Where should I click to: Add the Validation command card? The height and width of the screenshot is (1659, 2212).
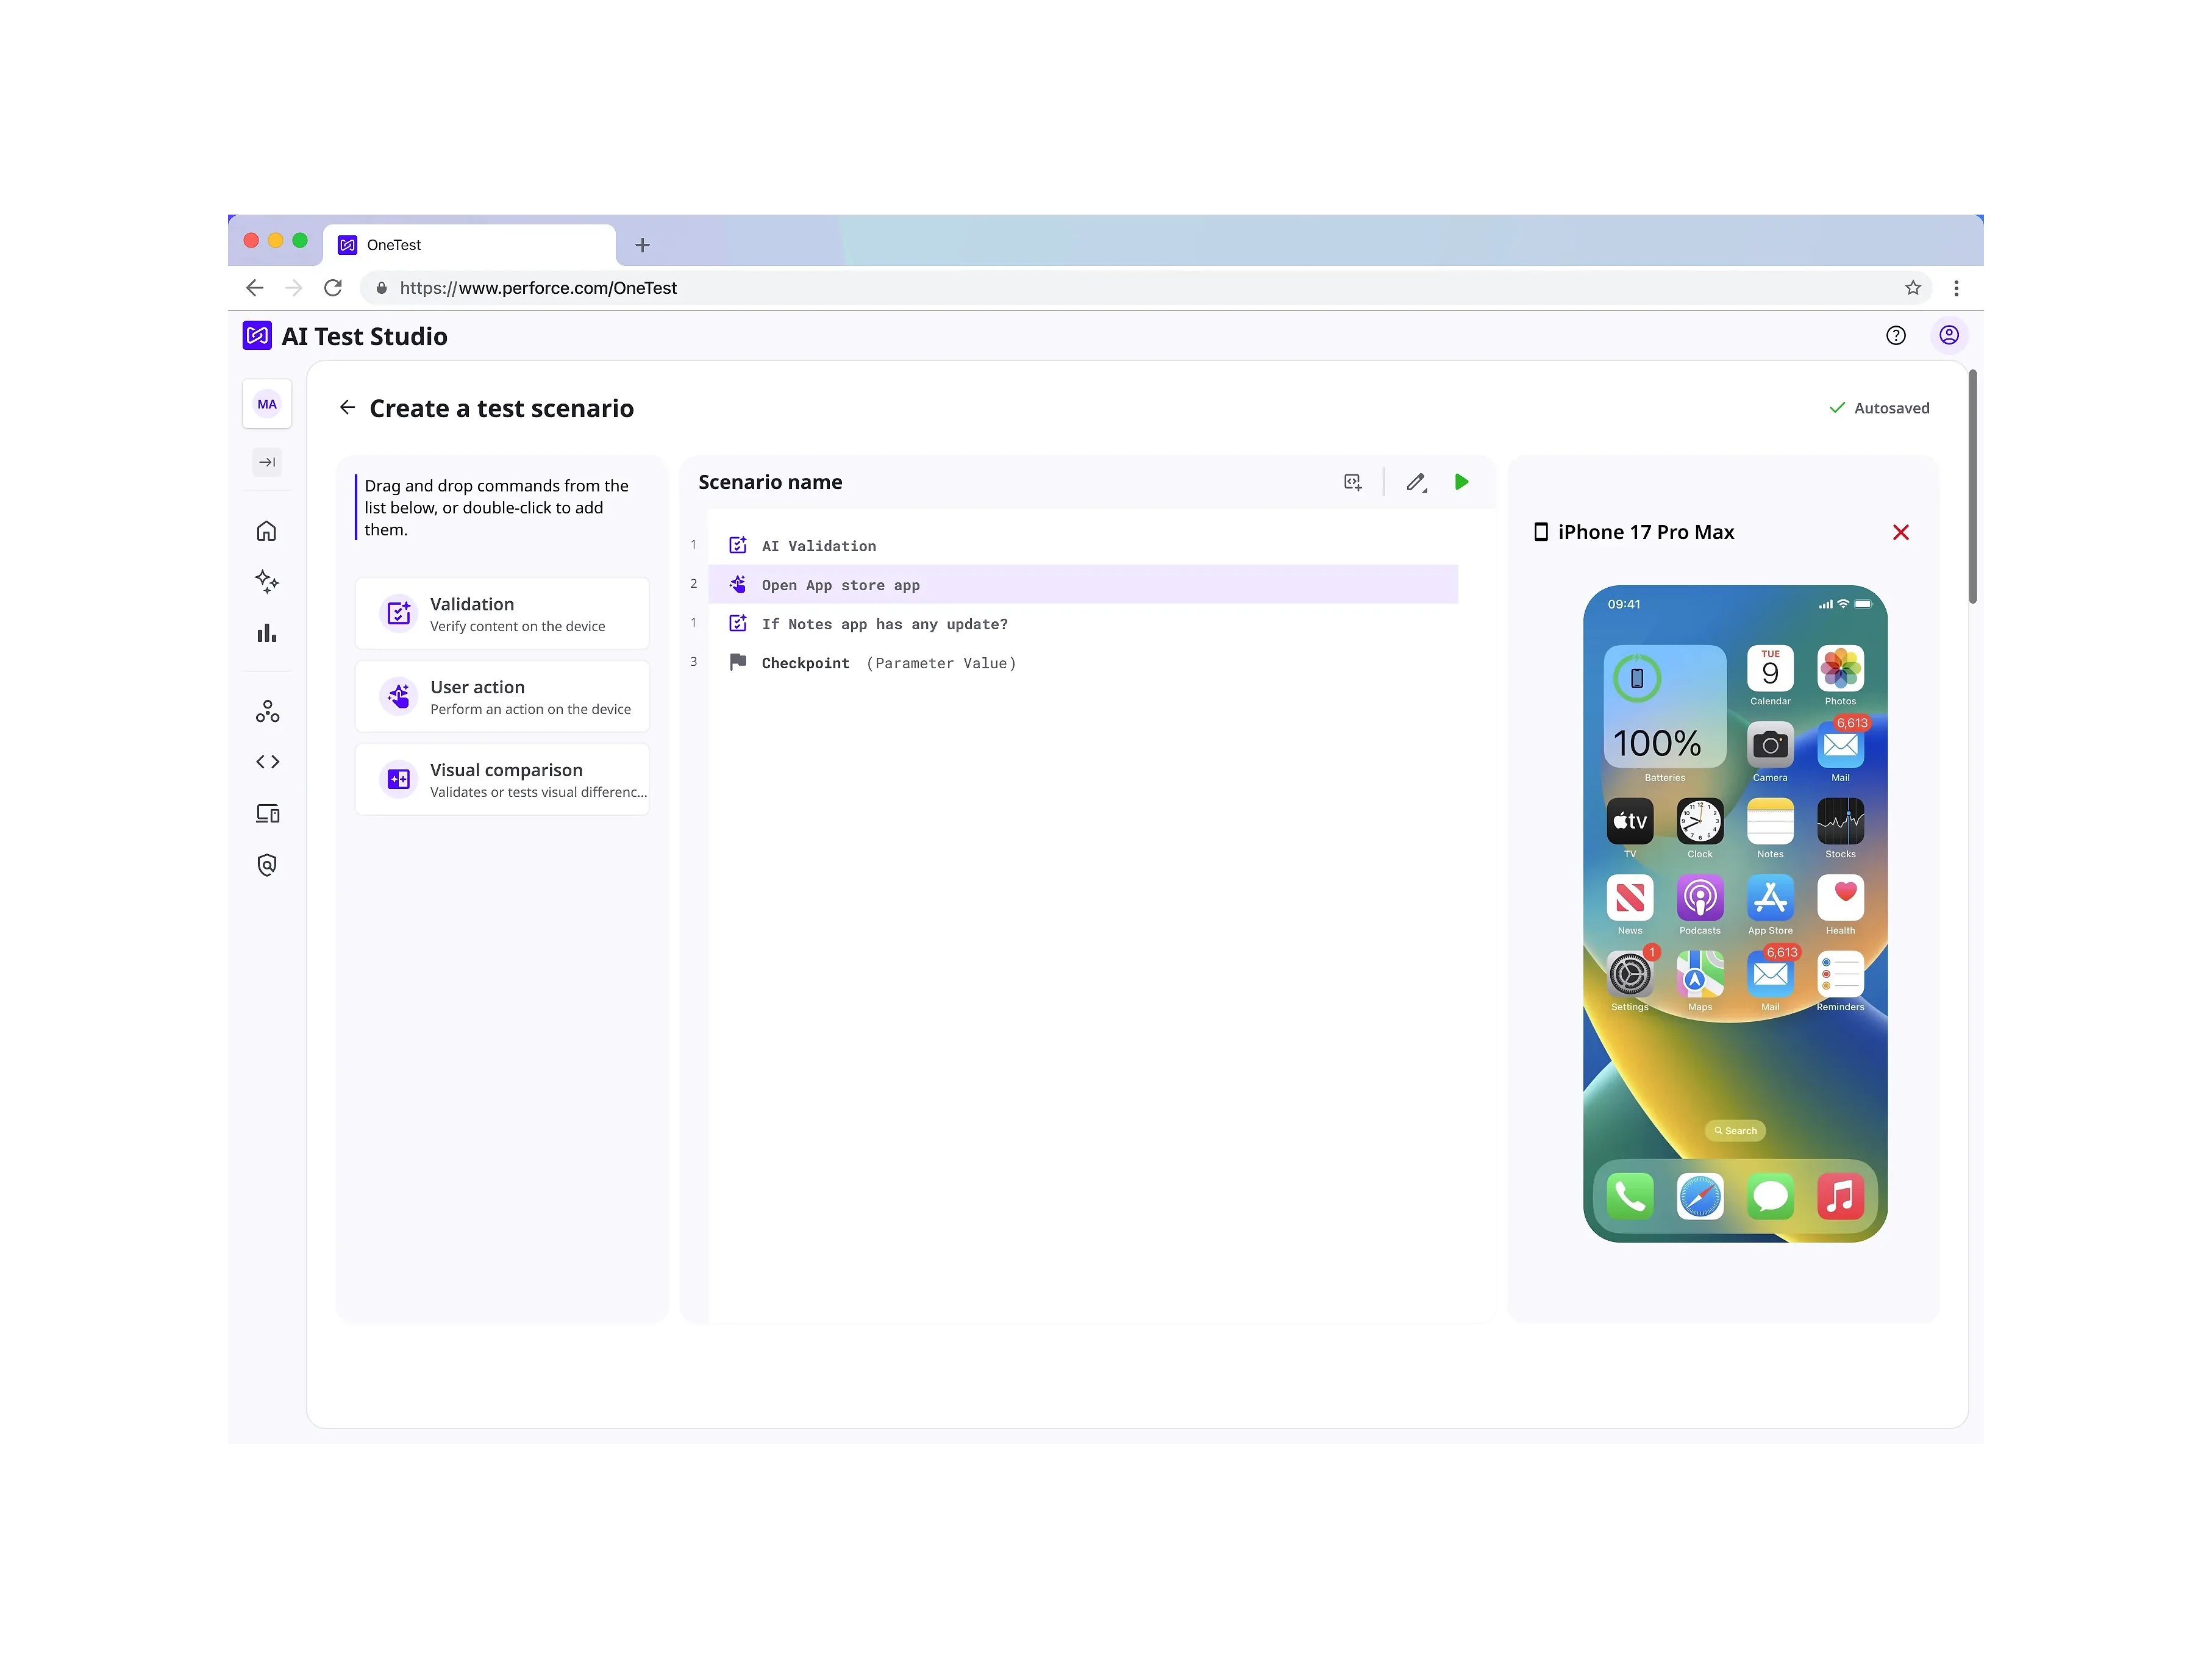click(502, 614)
